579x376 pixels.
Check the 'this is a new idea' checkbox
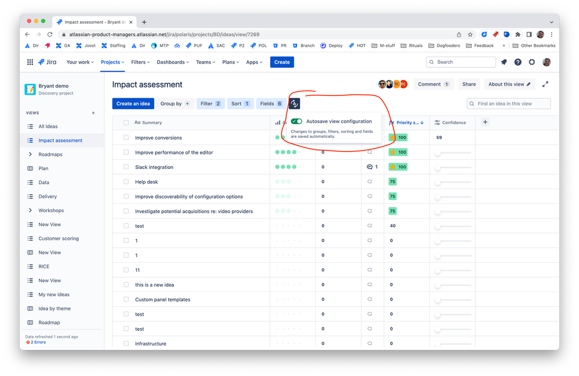point(126,285)
